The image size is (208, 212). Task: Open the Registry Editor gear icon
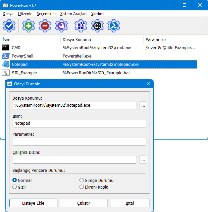click(x=81, y=26)
